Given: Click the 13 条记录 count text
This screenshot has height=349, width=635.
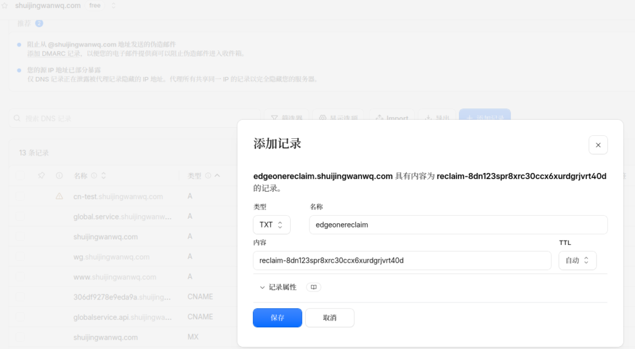Looking at the screenshot, I should pyautogui.click(x=34, y=152).
